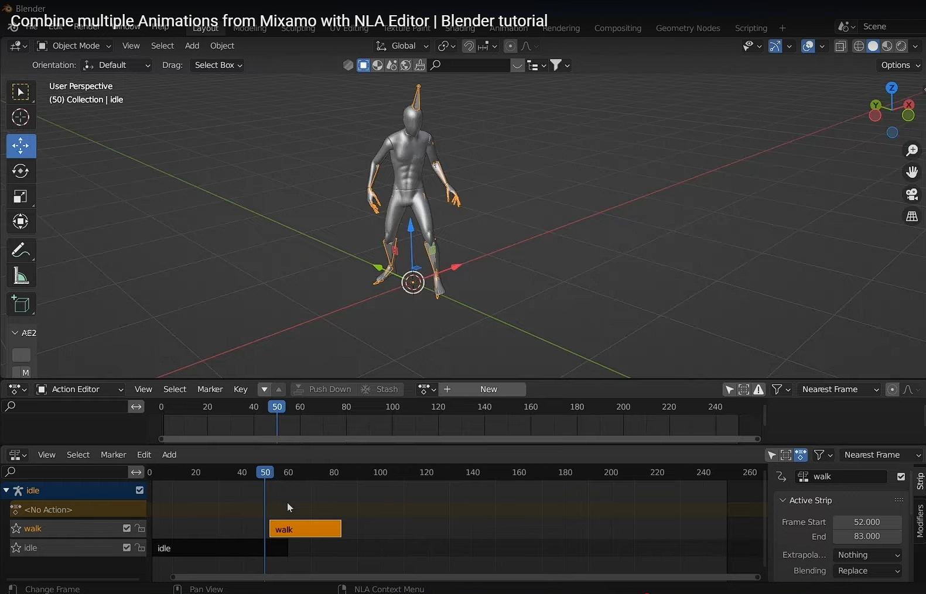Uncheck the idle armature NLA checkbox
The image size is (926, 594).
tap(139, 490)
